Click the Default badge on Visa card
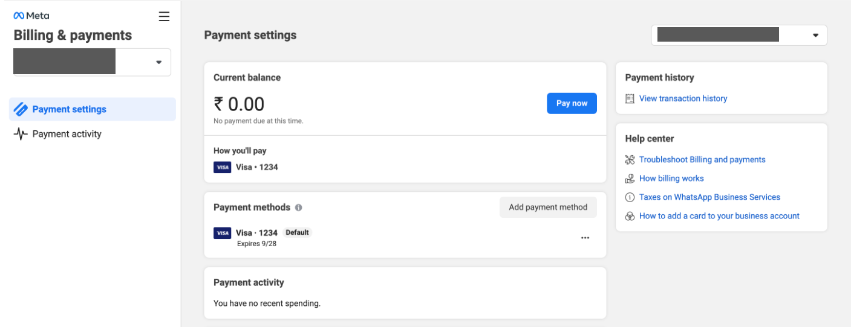Screen dimensions: 851x327 point(297,232)
